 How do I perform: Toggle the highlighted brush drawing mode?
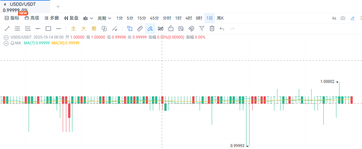[x=150, y=29]
